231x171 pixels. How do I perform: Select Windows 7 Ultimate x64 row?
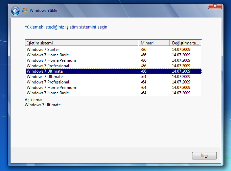pyautogui.click(x=114, y=77)
